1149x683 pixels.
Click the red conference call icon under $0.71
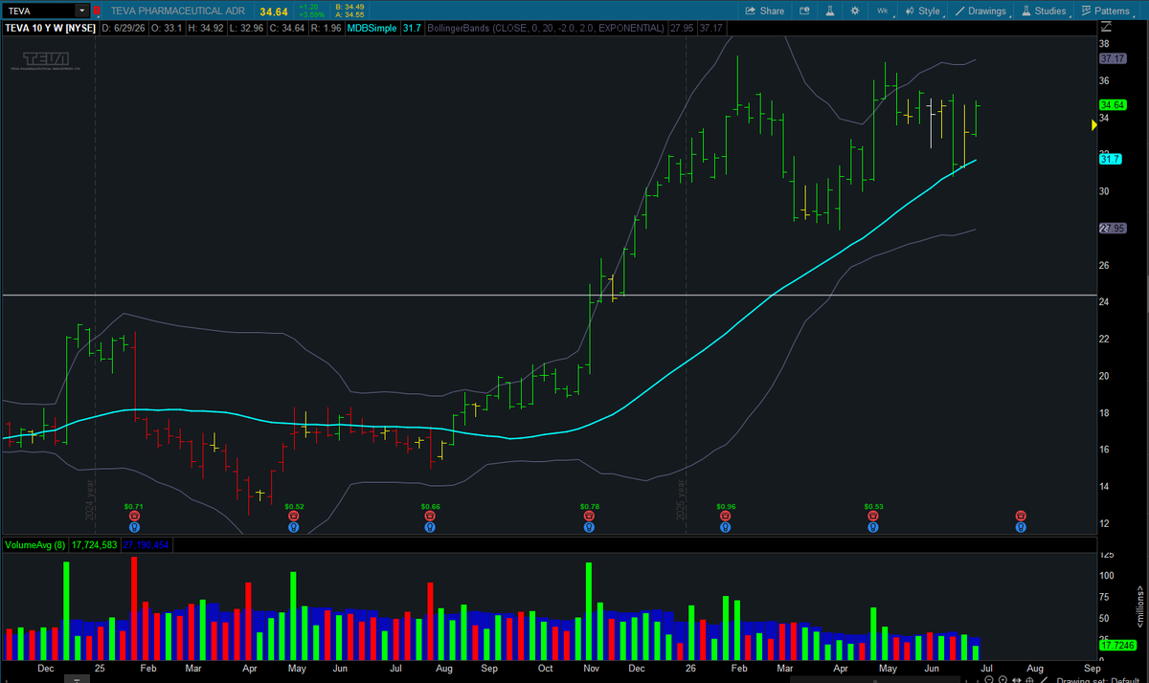click(134, 516)
